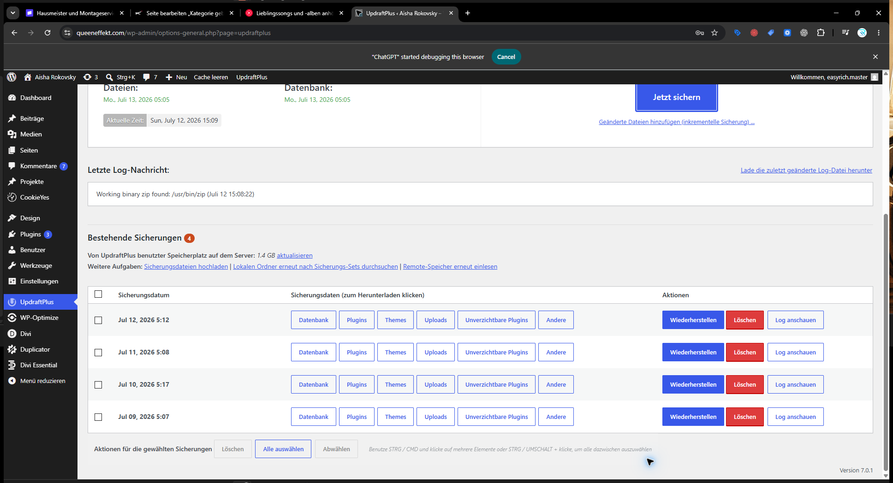893x483 pixels.
Task: Open the CookieYes sidebar icon
Action: point(12,197)
